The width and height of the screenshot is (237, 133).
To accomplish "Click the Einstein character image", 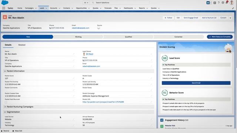I will coord(228,48).
